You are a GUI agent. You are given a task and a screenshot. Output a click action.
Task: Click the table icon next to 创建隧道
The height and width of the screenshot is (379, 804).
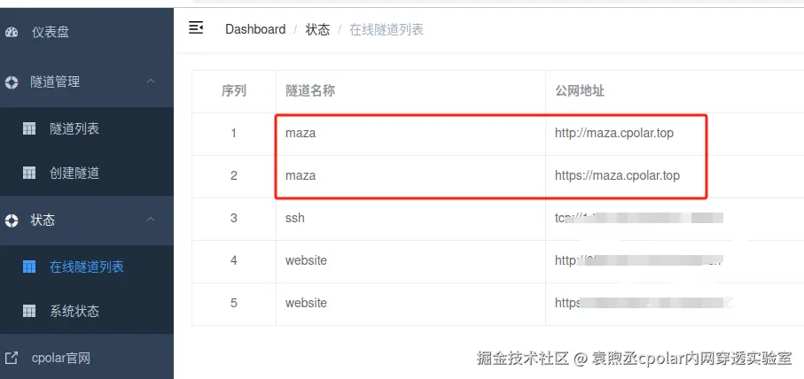point(29,173)
